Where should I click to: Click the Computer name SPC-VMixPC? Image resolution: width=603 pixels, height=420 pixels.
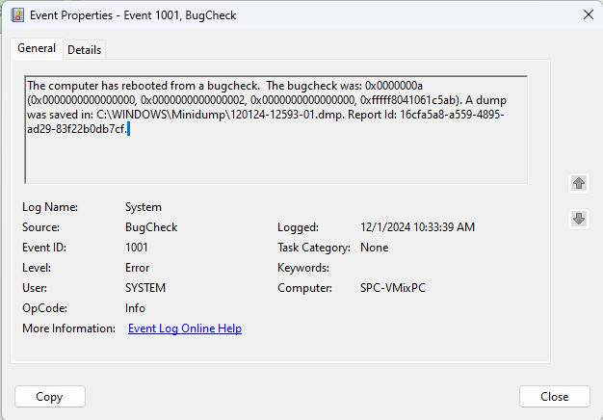click(393, 288)
